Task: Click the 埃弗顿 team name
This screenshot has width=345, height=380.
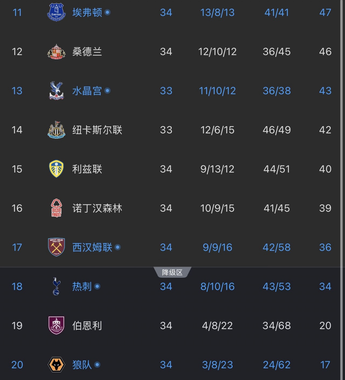Action: [x=87, y=13]
